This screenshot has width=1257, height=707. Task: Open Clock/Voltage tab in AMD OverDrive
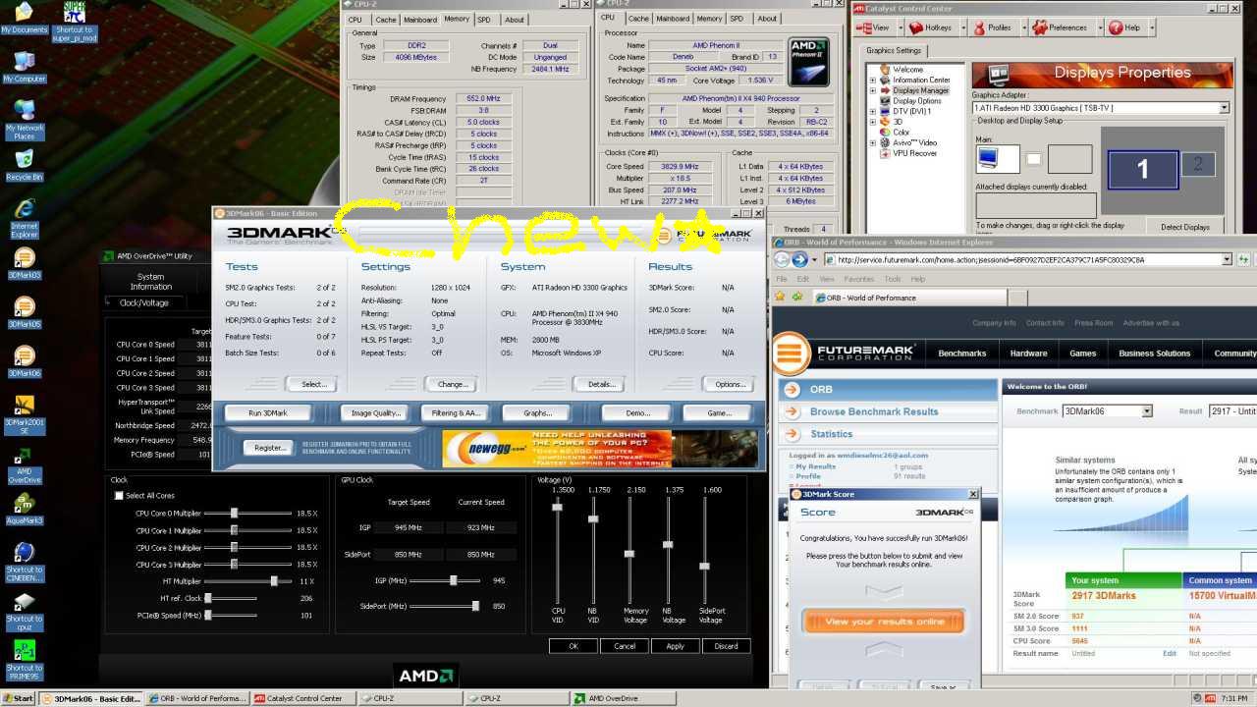pyautogui.click(x=144, y=303)
